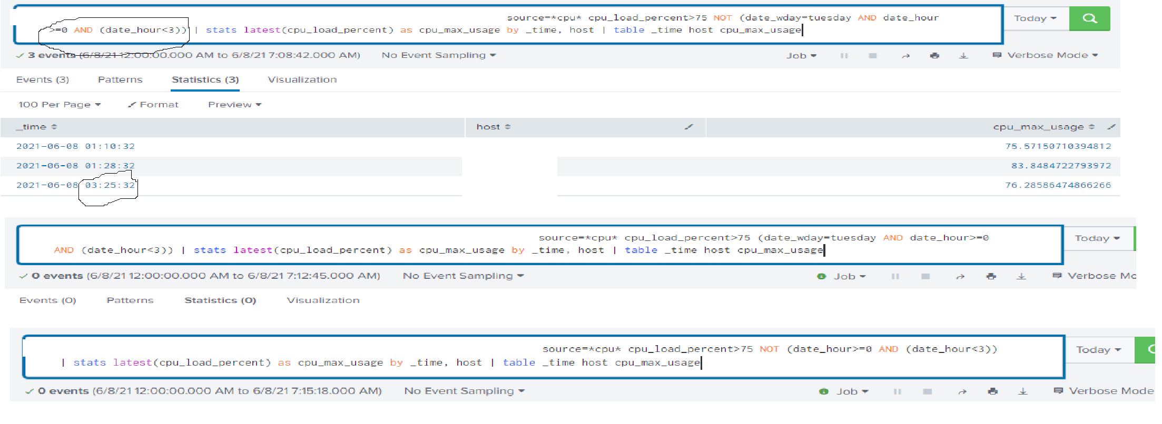Open the top panel's Today time range picker
Viewport: 1162px width, 424px height.
[x=1035, y=18]
